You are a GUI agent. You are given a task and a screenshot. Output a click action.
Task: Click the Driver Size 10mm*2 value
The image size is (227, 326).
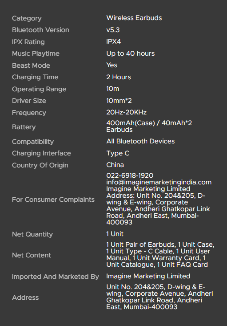pyautogui.click(x=119, y=101)
